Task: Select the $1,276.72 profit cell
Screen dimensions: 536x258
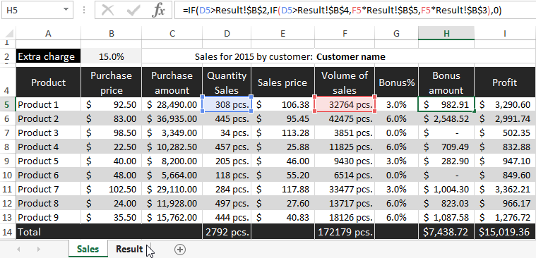Action: coord(505,217)
